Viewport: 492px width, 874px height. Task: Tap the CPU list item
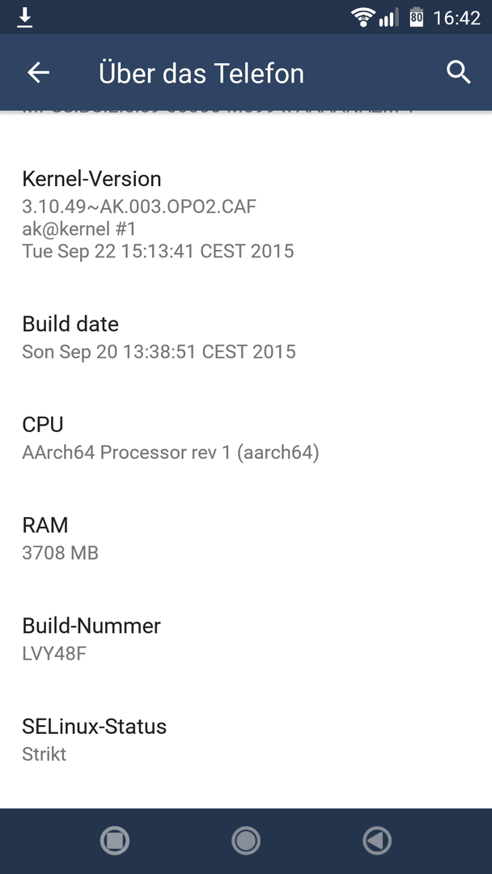point(246,438)
